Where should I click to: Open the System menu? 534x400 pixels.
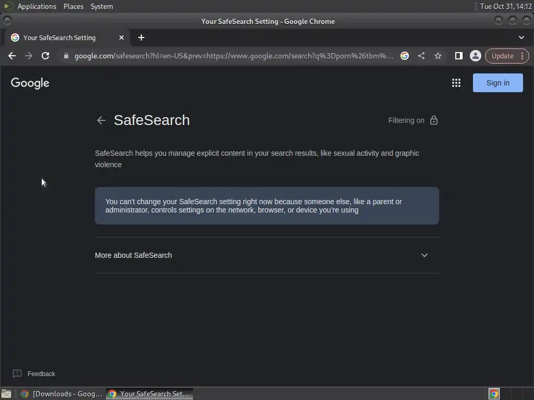coord(102,6)
